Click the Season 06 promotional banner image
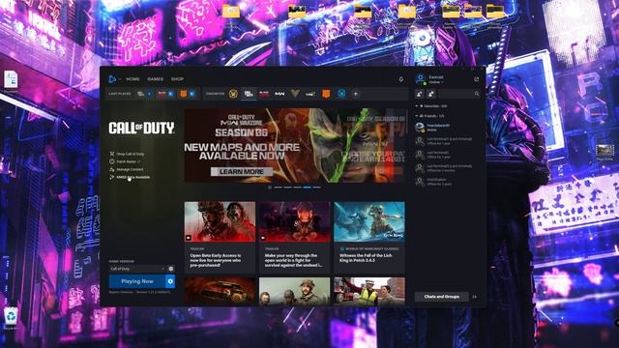 294,145
